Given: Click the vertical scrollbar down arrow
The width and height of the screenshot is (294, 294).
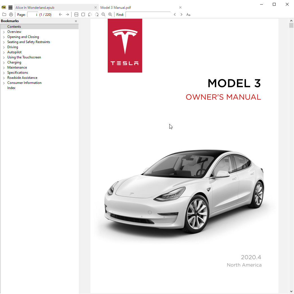Looking at the screenshot, I should point(291,291).
